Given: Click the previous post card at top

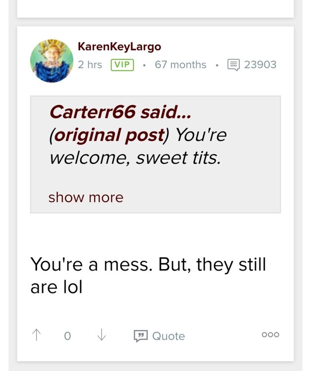Looking at the screenshot, I should point(155,7).
